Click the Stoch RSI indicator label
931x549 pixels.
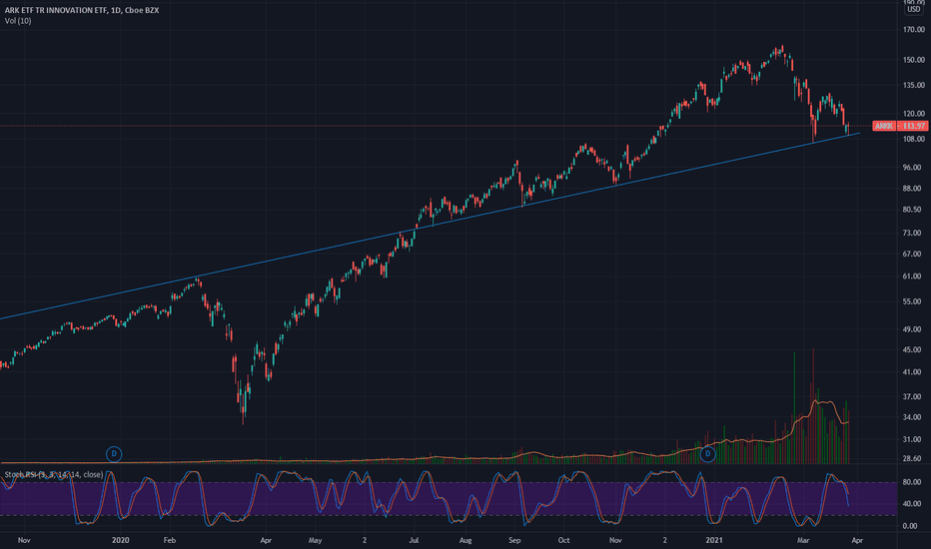tap(53, 474)
